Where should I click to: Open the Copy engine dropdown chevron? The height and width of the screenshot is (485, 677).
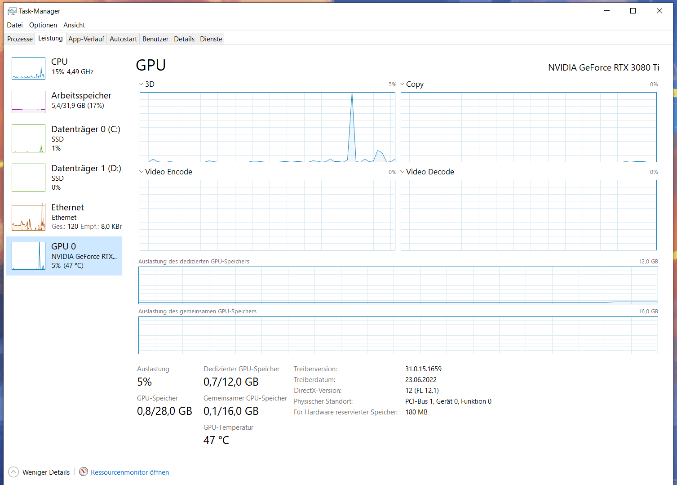coord(403,84)
